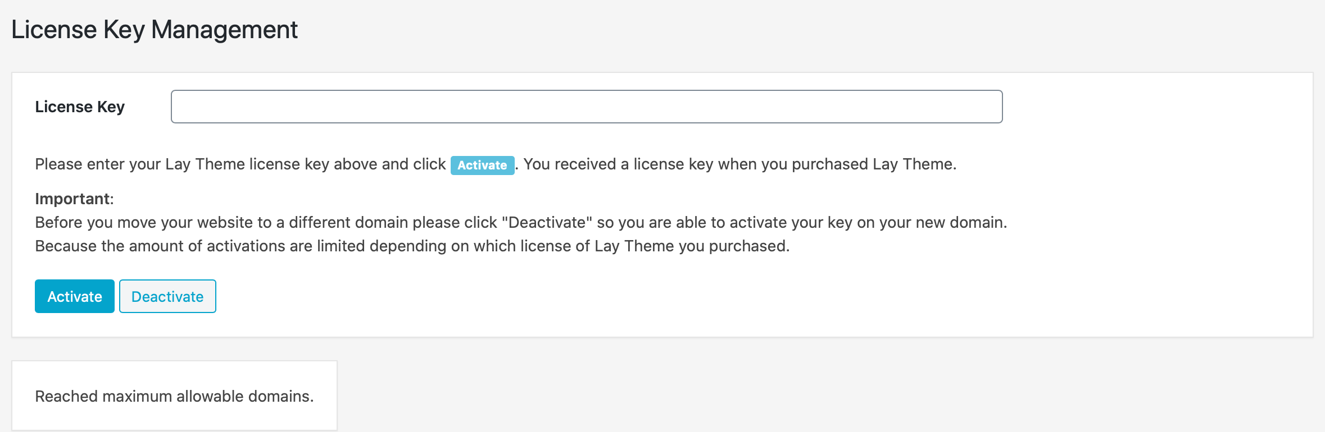Click the Deactivate button
Viewport: 1325px width, 432px height.
[x=167, y=296]
